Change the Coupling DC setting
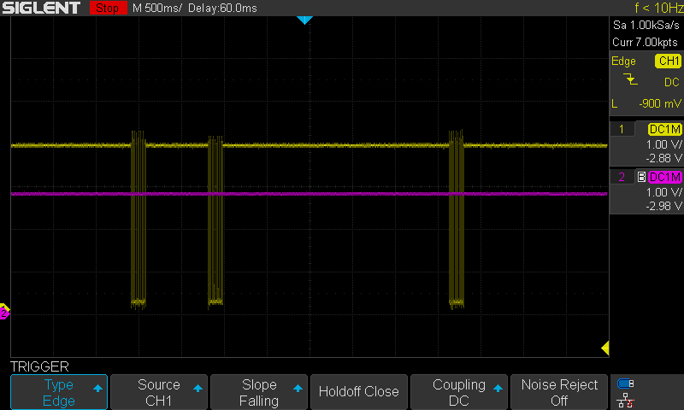This screenshot has width=684, height=410. pos(459,392)
